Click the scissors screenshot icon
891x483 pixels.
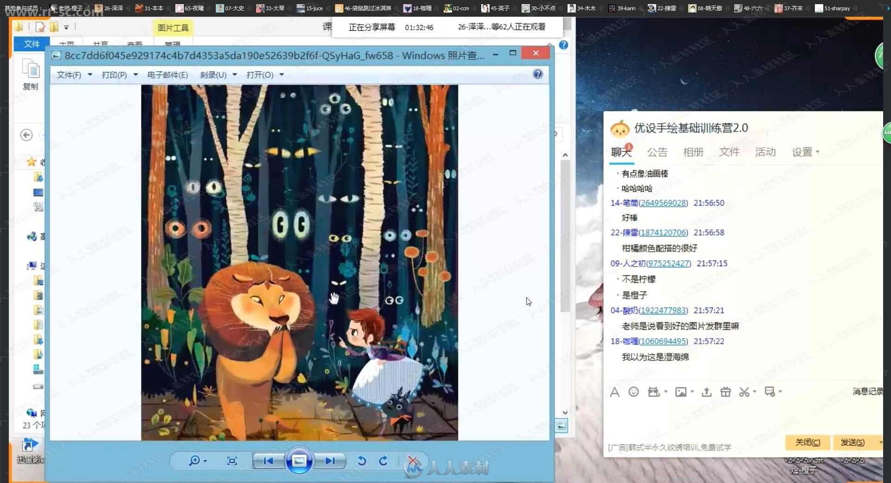point(744,392)
